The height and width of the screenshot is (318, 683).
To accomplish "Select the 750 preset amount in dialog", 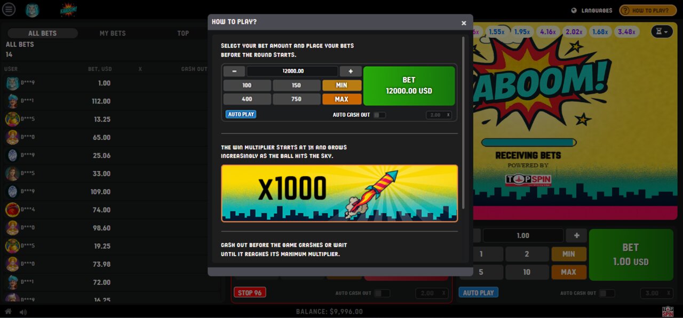I will coord(297,99).
